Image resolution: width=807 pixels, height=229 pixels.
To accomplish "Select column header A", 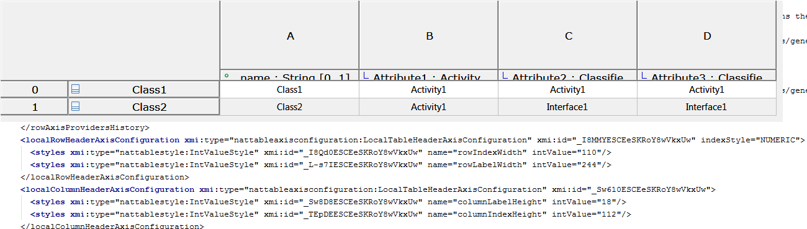I will click(x=289, y=35).
